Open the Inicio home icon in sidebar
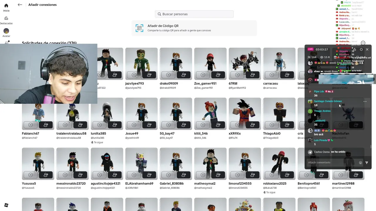The width and height of the screenshot is (376, 211). [x=6, y=6]
